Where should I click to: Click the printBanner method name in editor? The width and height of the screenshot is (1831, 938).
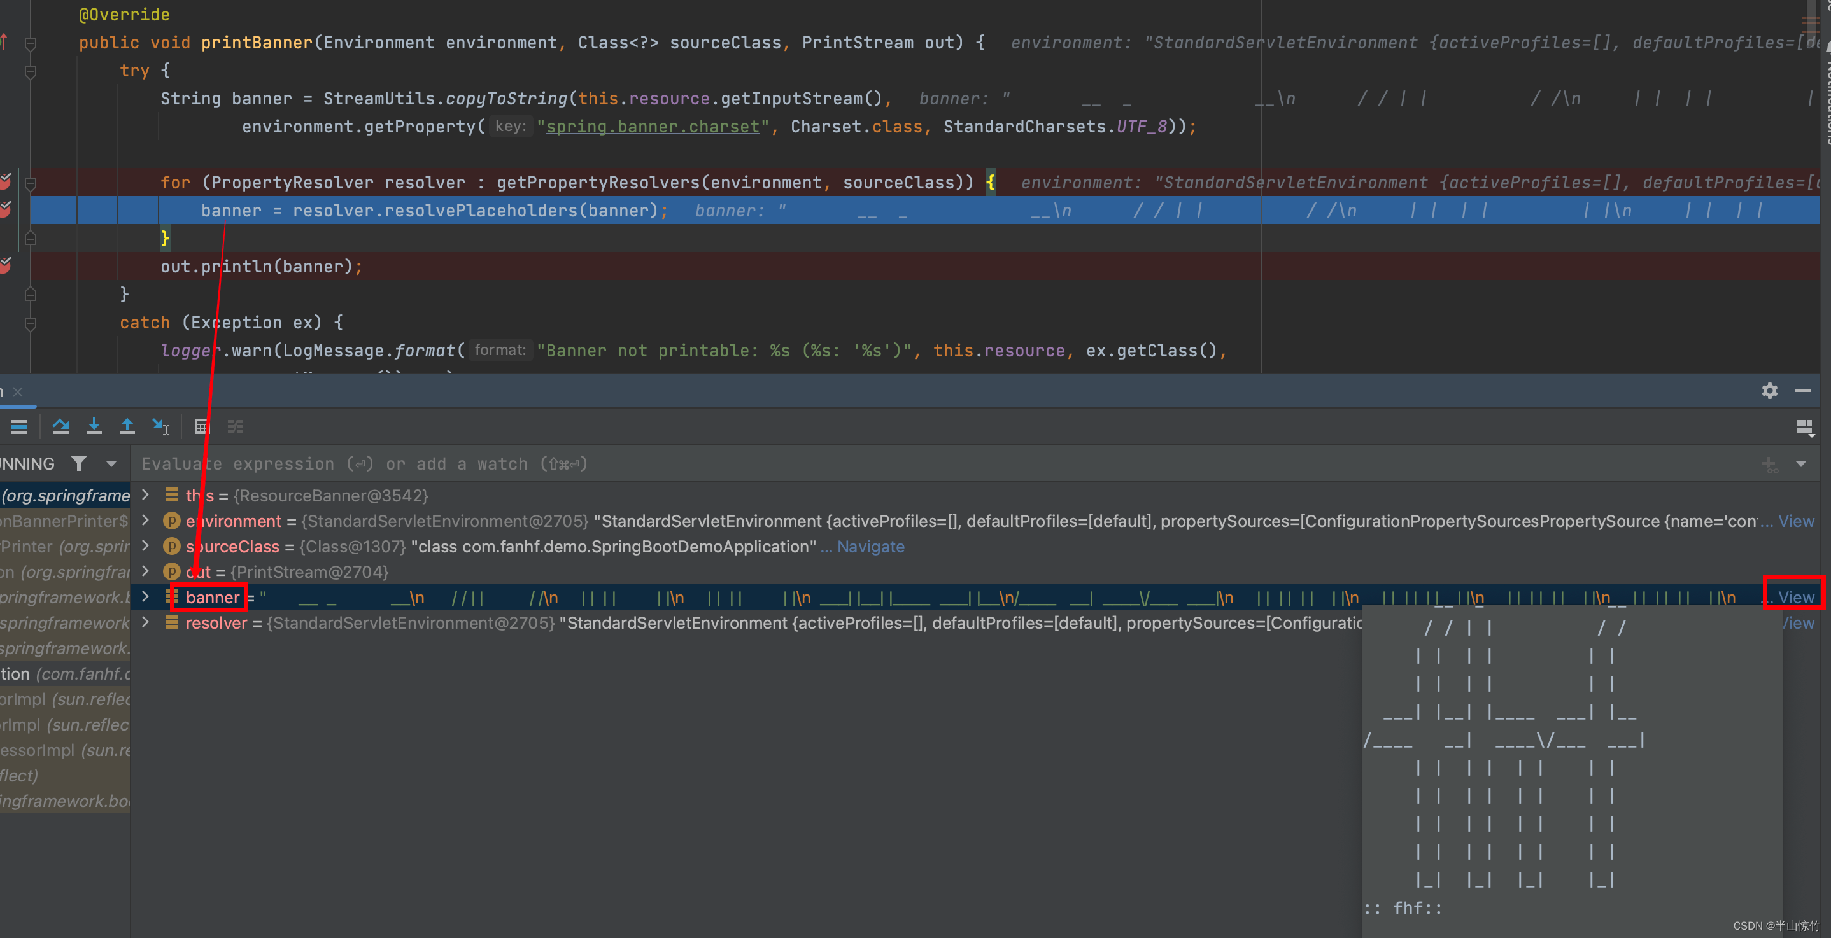click(257, 43)
